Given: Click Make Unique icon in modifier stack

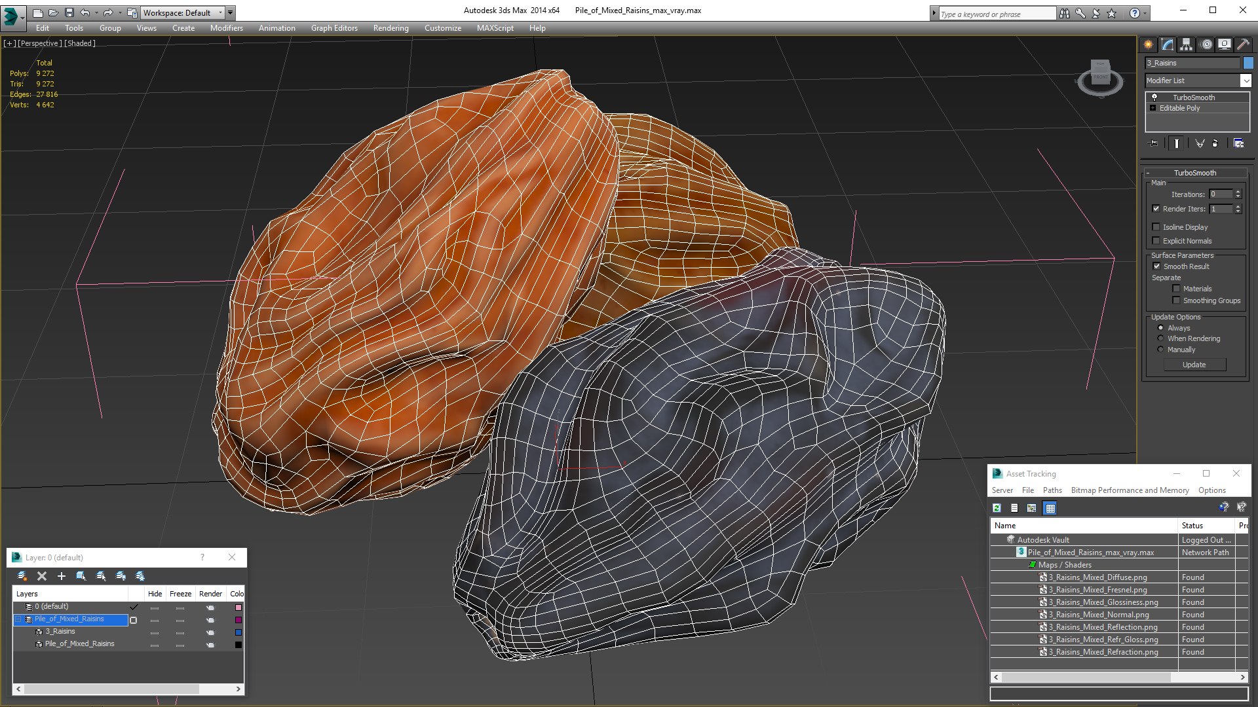Looking at the screenshot, I should [1199, 143].
